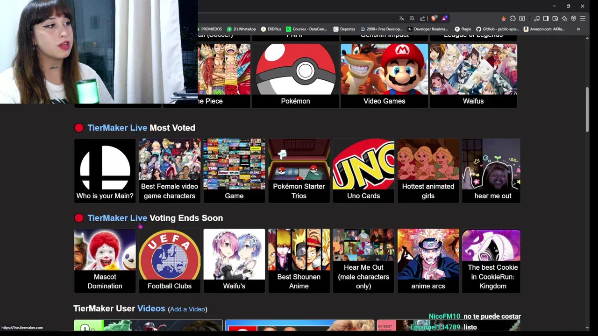Open the Amazon.com bookmark
The height and width of the screenshot is (336, 598).
(x=544, y=29)
